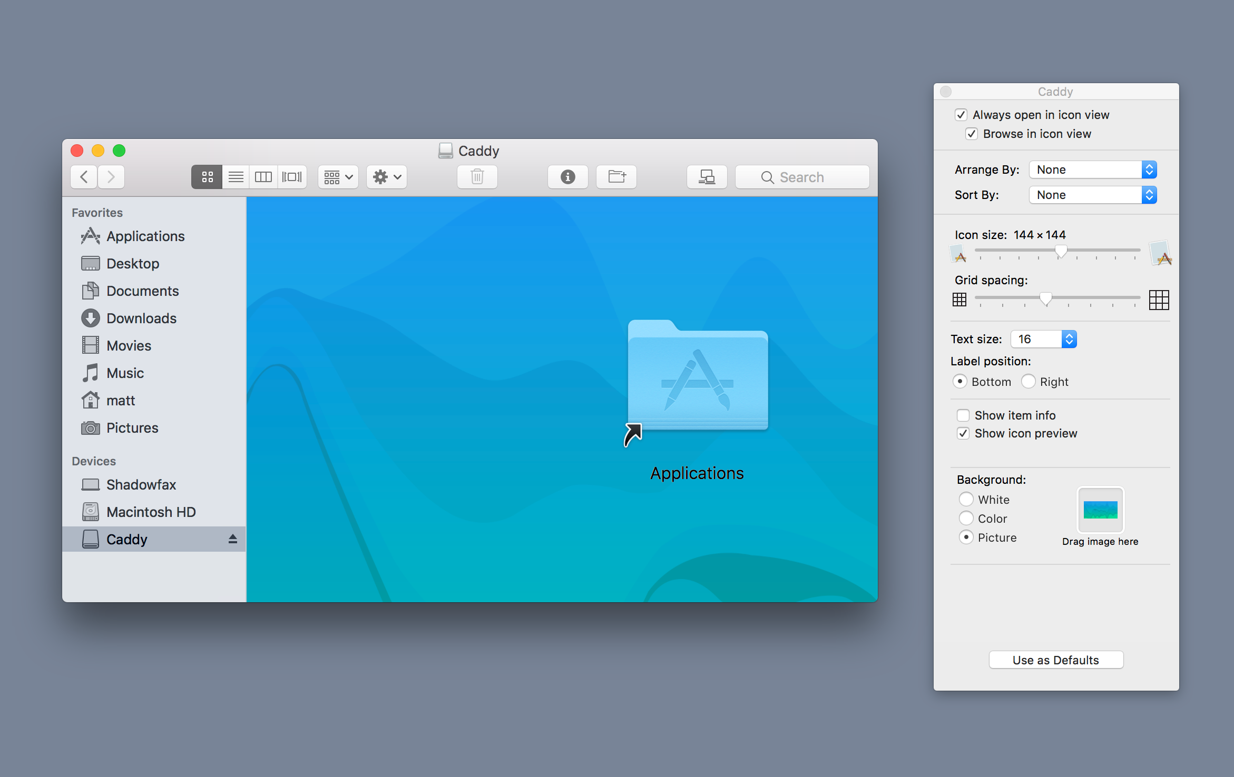
Task: Click the New Folder icon
Action: pos(616,177)
